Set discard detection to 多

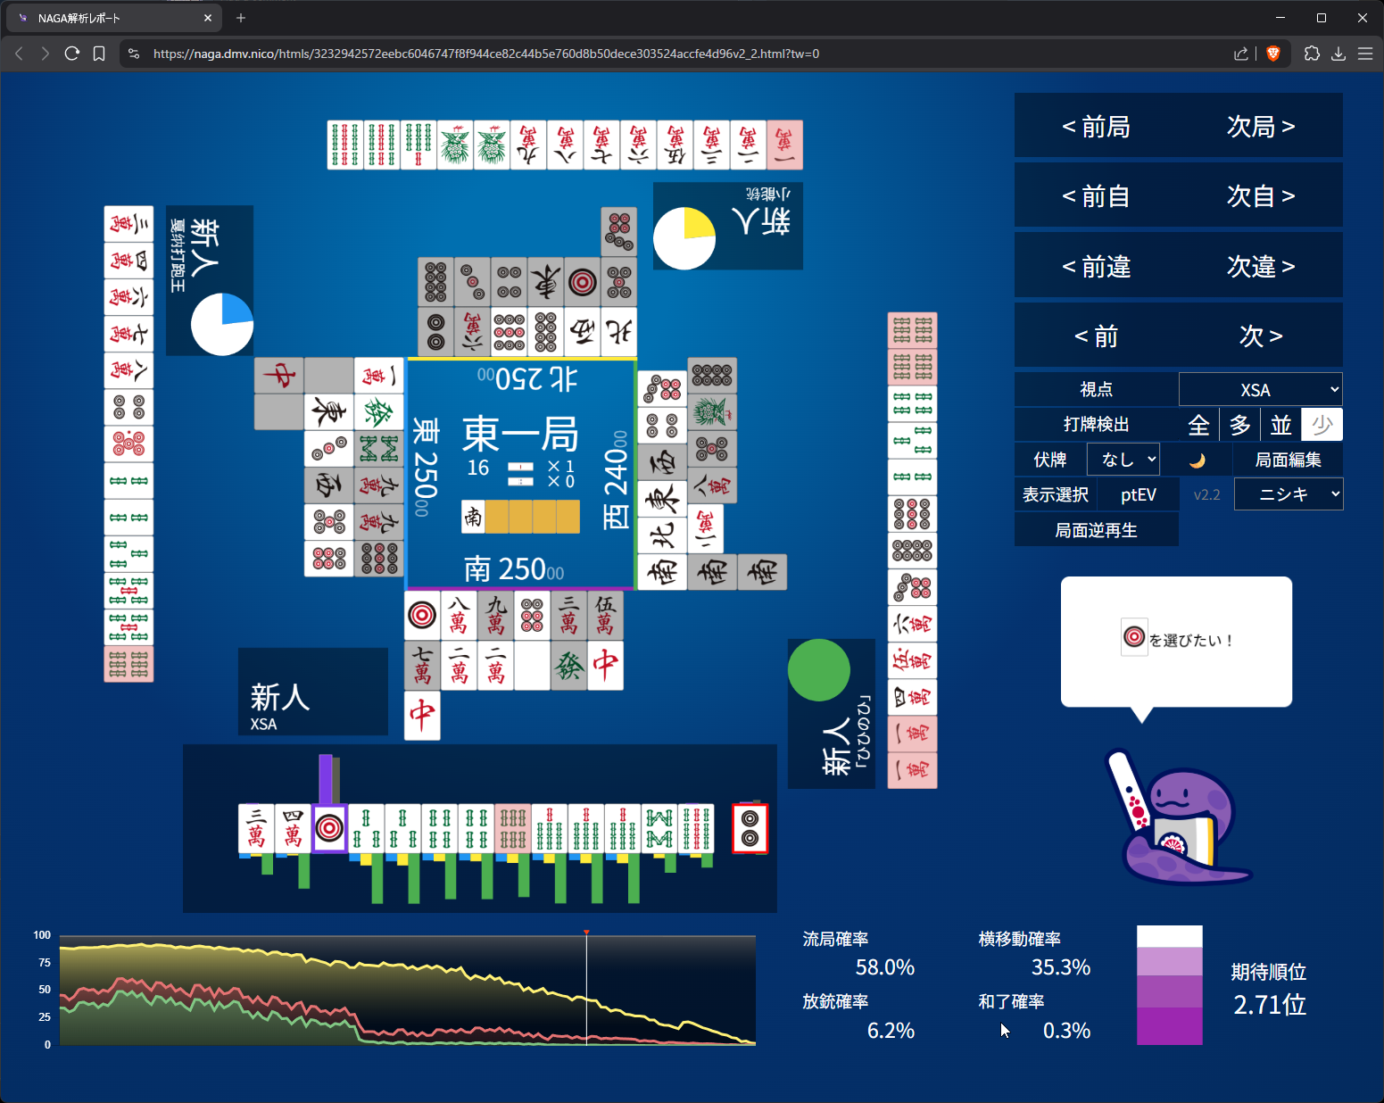[1239, 425]
